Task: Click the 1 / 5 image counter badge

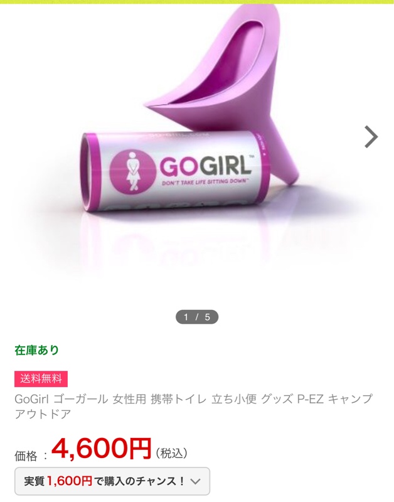Action: tap(197, 317)
